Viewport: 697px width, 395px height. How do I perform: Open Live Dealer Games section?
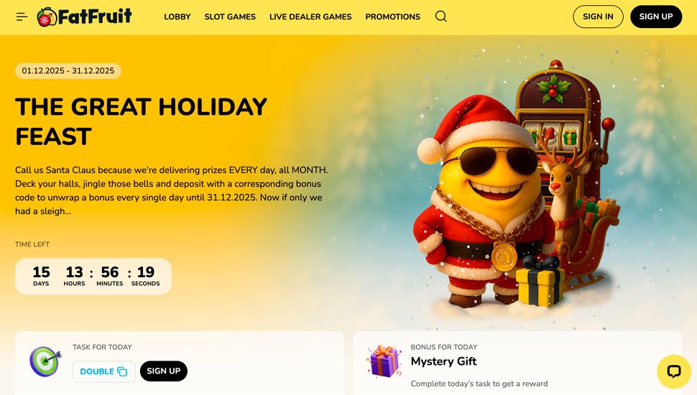[x=310, y=17]
